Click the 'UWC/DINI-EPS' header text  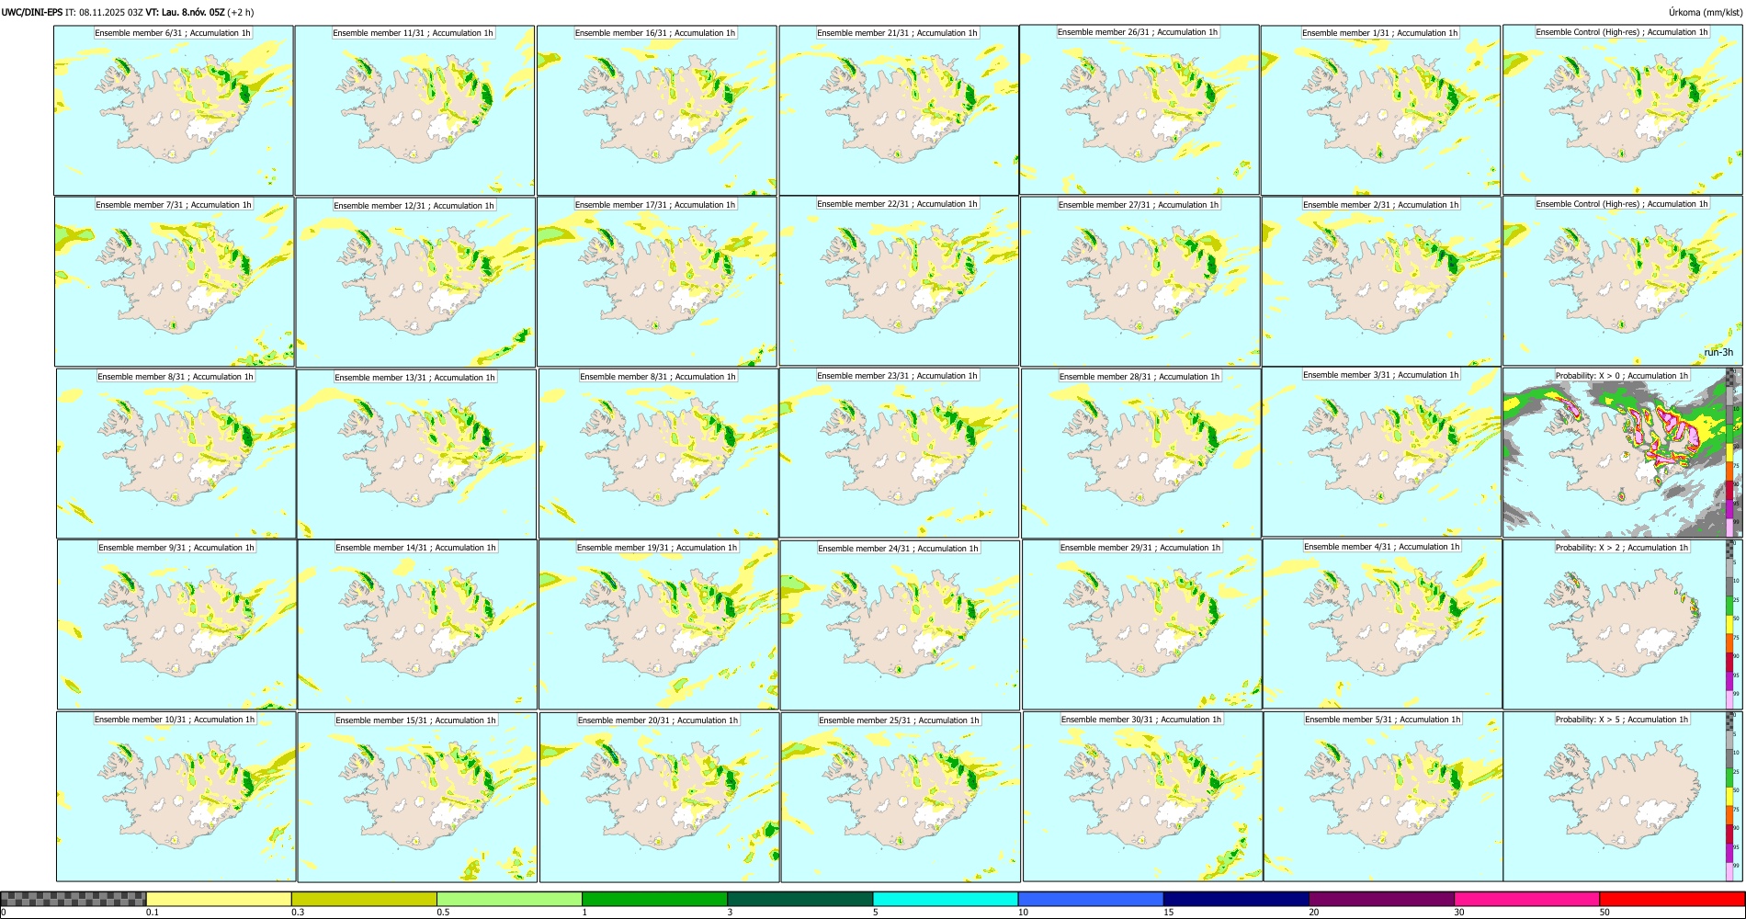point(32,12)
